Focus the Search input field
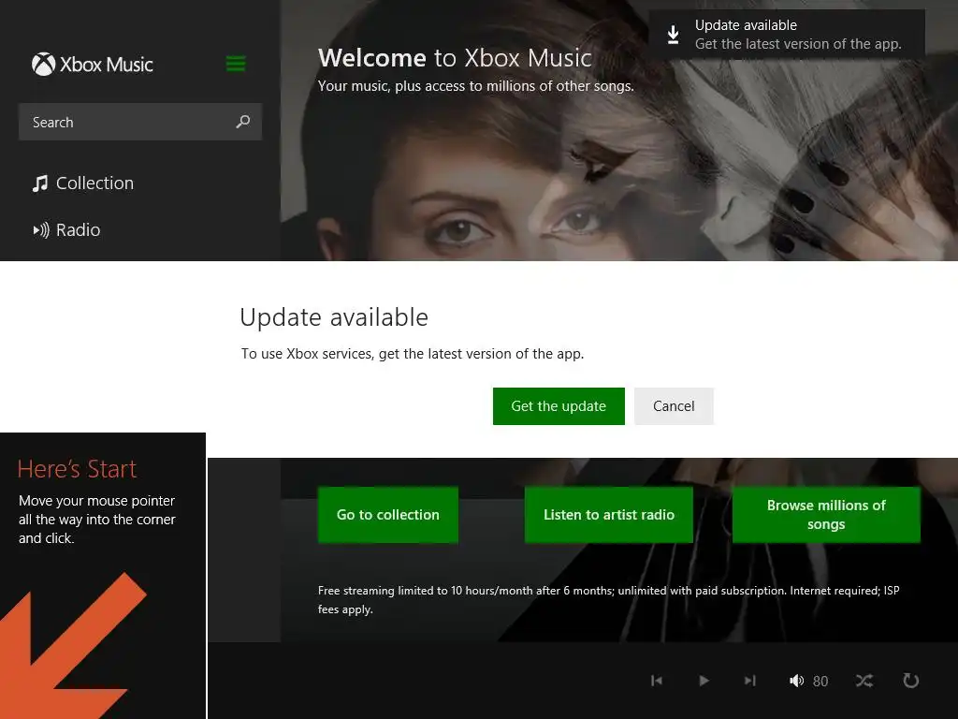 click(x=140, y=122)
